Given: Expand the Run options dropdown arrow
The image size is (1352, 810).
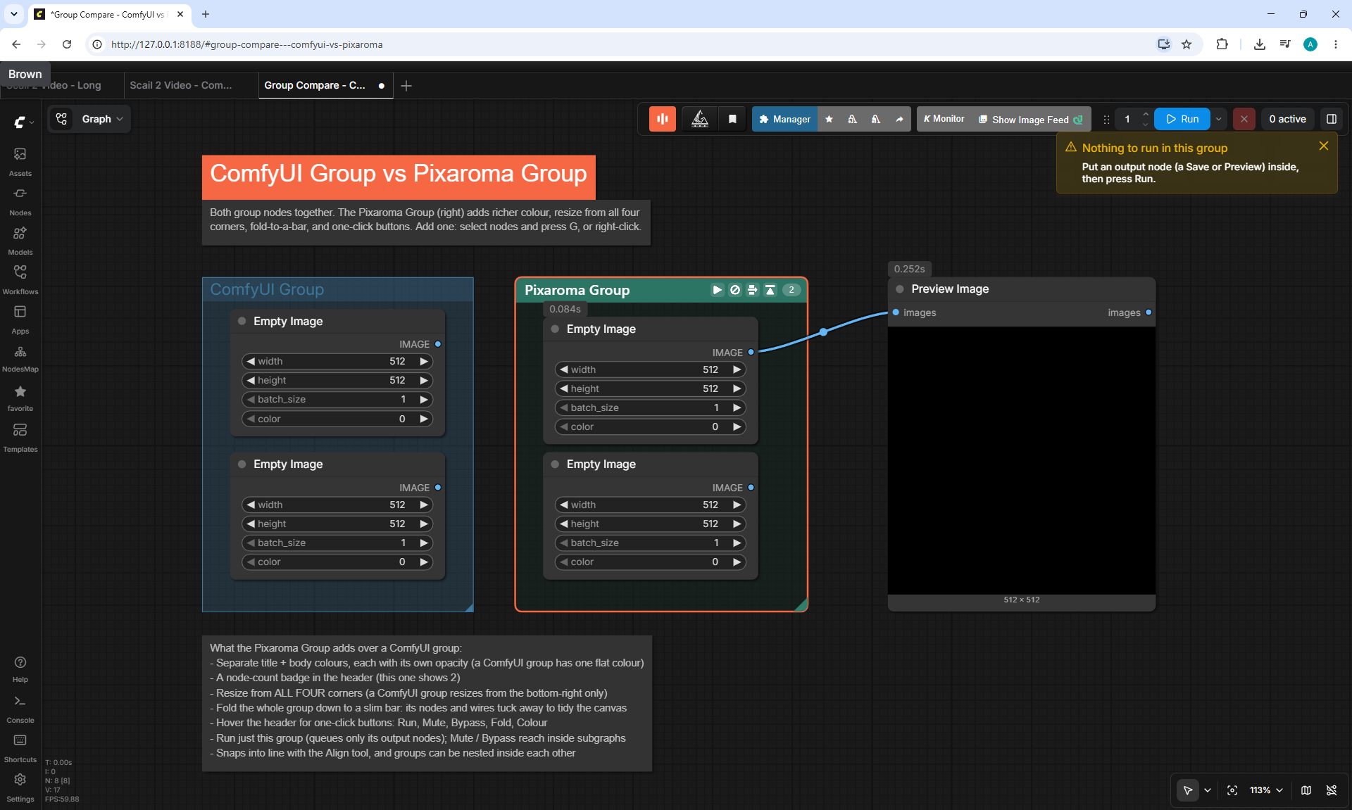Looking at the screenshot, I should [1219, 119].
